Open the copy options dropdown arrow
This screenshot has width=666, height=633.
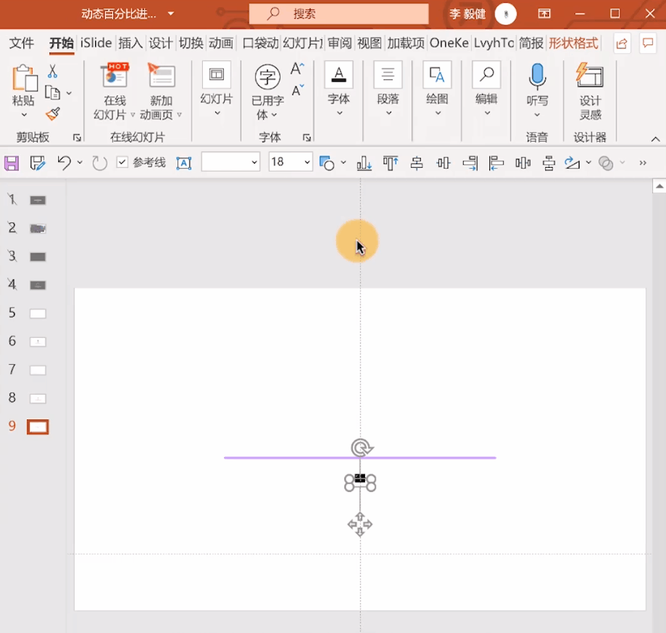[x=69, y=93]
